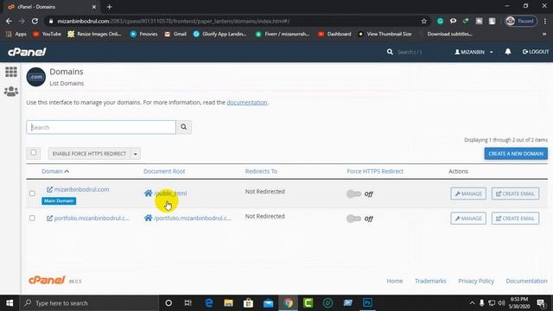Open the footer Documentation link
This screenshot has height=311, width=553.
526,281
